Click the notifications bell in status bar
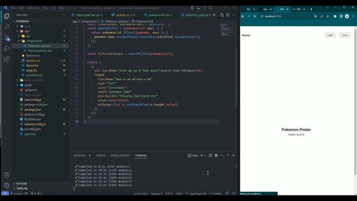Image resolution: width=357 pixels, height=201 pixels. coord(234,193)
